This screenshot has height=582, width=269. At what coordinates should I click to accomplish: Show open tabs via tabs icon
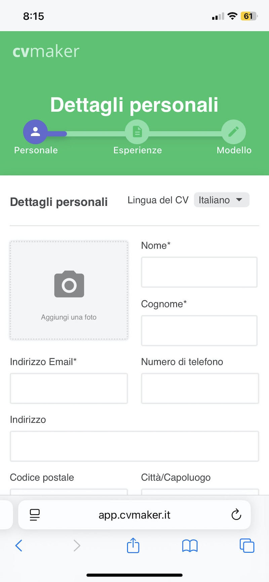point(247,546)
